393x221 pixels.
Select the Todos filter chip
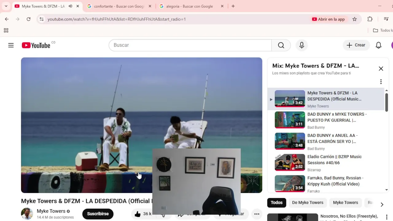(x=277, y=203)
